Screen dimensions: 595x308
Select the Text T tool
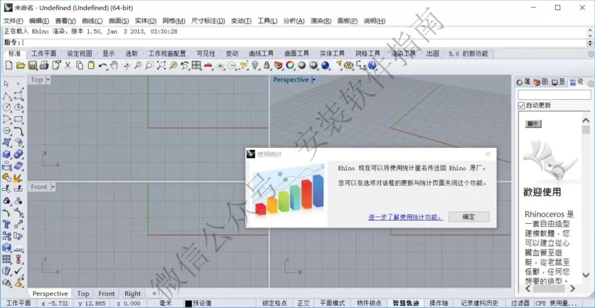pos(7,224)
